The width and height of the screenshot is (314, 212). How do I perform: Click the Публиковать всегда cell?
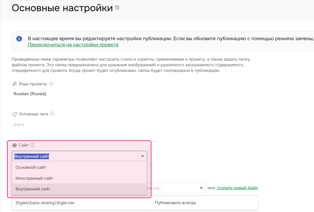[x=175, y=203]
